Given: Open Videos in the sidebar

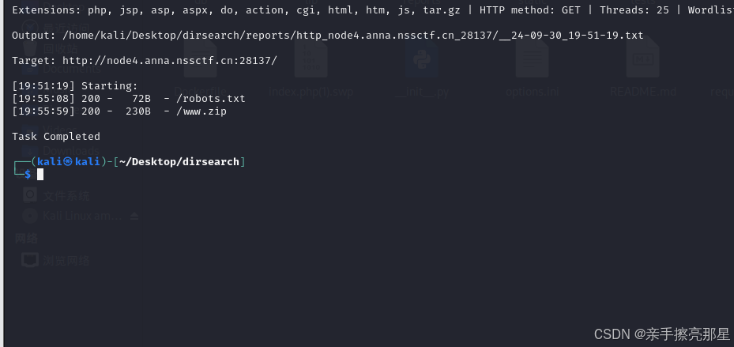Looking at the screenshot, I should coord(60,130).
